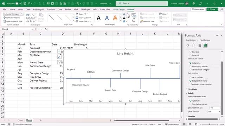Open the Chart Design tab

(x=119, y=9)
